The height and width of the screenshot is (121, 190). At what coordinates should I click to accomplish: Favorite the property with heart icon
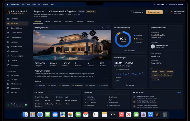pos(103,28)
